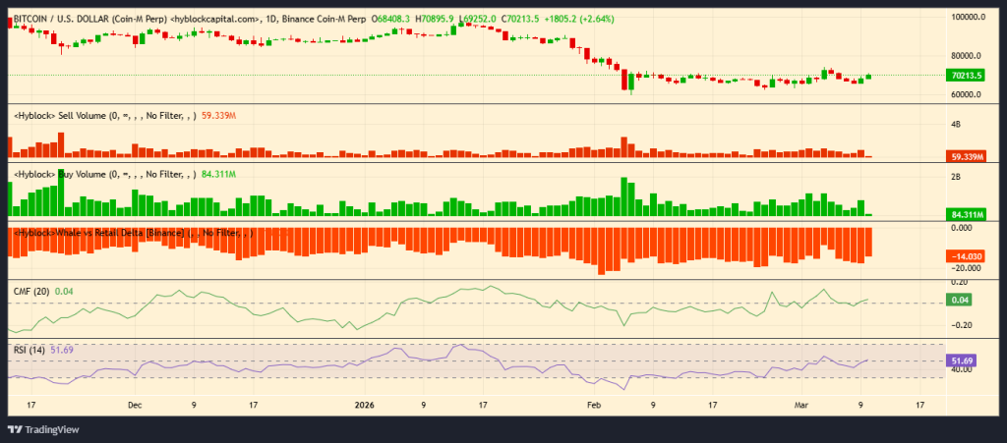1007x443 pixels.
Task: Click the Mar label on the time axis
Action: point(802,404)
